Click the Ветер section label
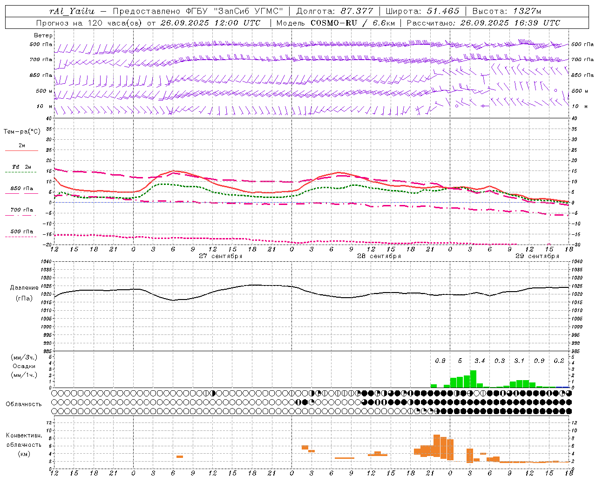This screenshot has height=477, width=596. pyautogui.click(x=43, y=35)
